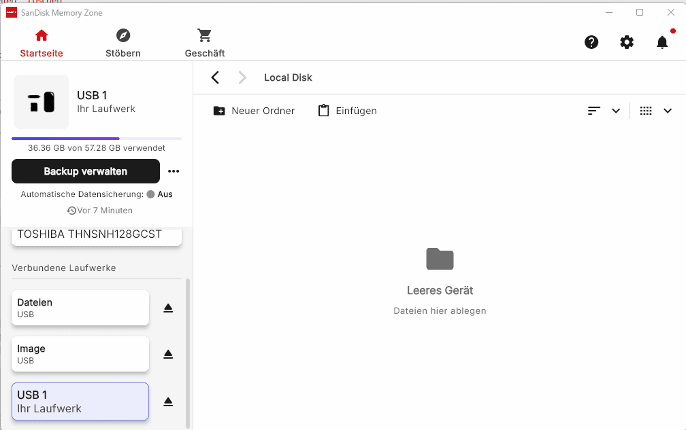This screenshot has height=430, width=686.
Task: Click the USB drive thumbnail image
Action: click(42, 102)
